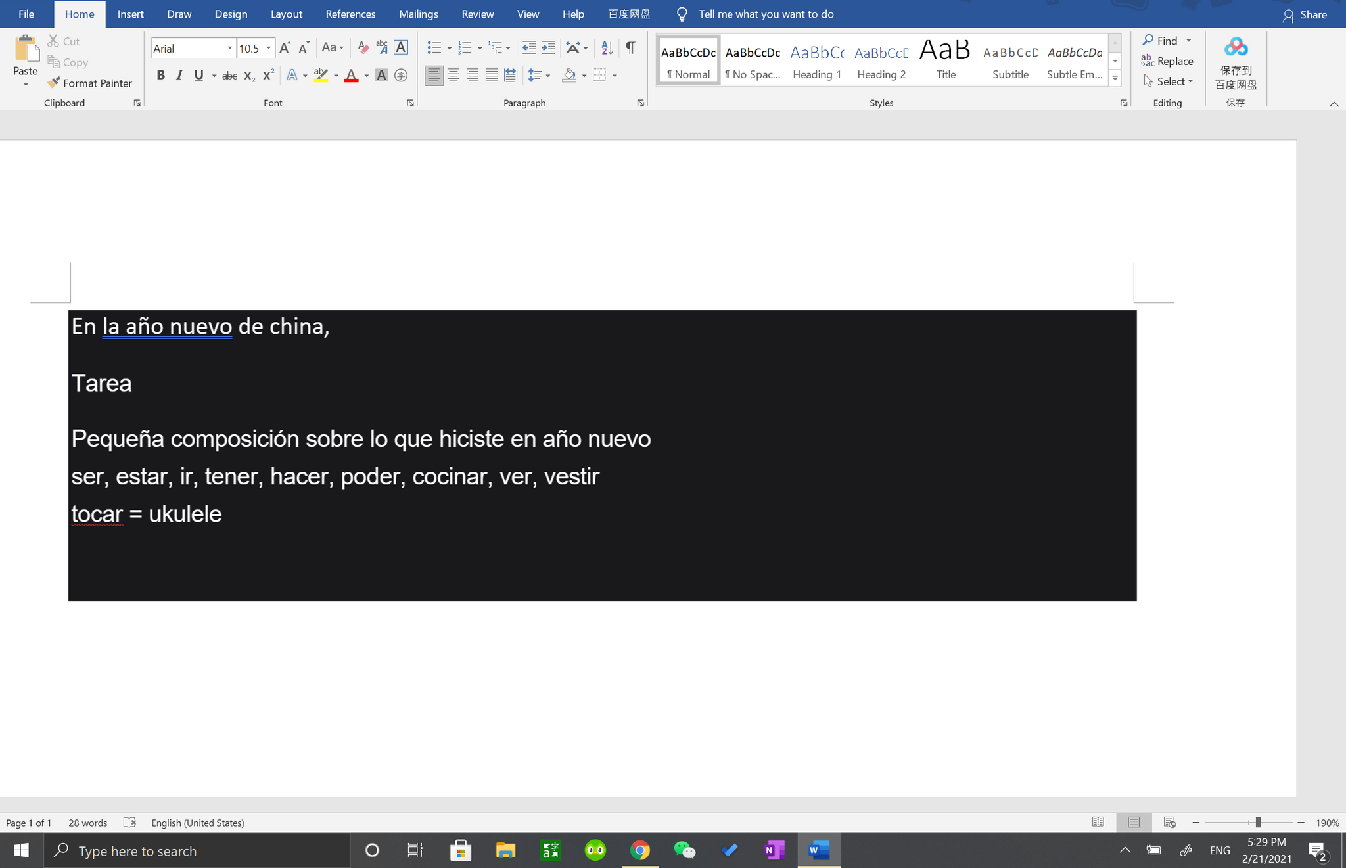This screenshot has height=868, width=1346.
Task: Click the zoom slider handle
Action: (x=1257, y=823)
